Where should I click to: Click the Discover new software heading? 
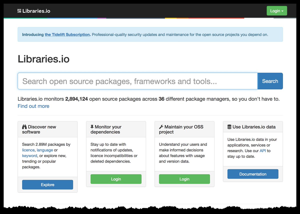[x=39, y=129]
